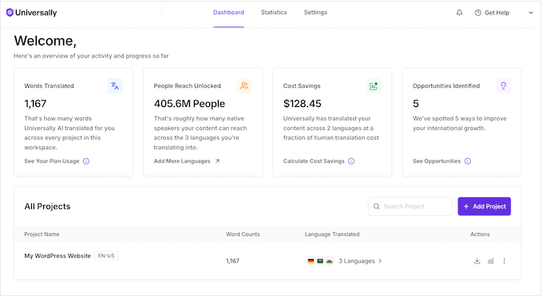Image resolution: width=543 pixels, height=296 pixels.
Task: Open the notifications bell
Action: (459, 13)
